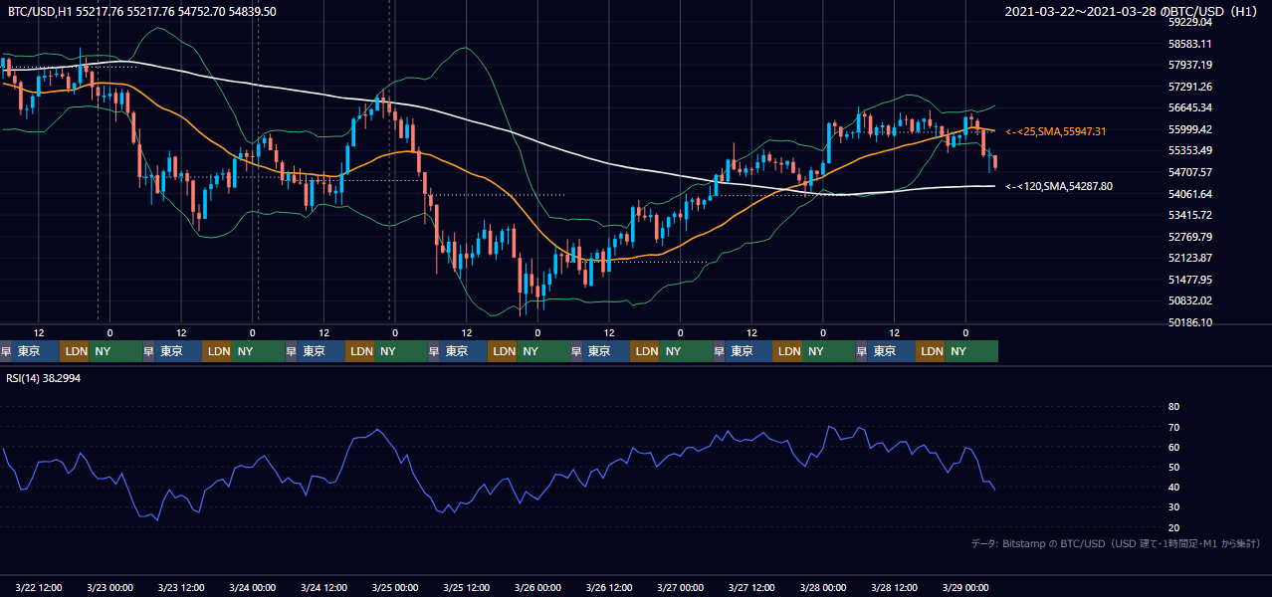1272x597 pixels.
Task: Pick the 53415.72 price level
Action: 1190,215
